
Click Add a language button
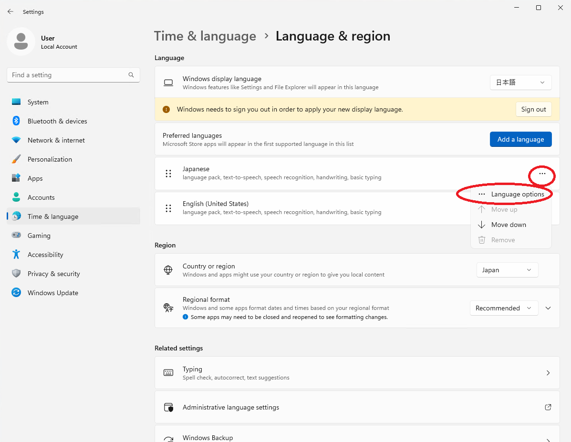[x=520, y=139]
